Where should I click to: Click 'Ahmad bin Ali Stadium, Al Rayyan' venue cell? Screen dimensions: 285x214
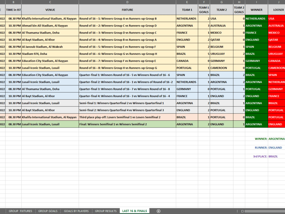tap(50, 26)
